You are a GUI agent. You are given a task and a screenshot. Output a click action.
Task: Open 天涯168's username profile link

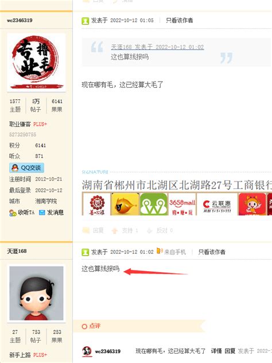[17, 251]
